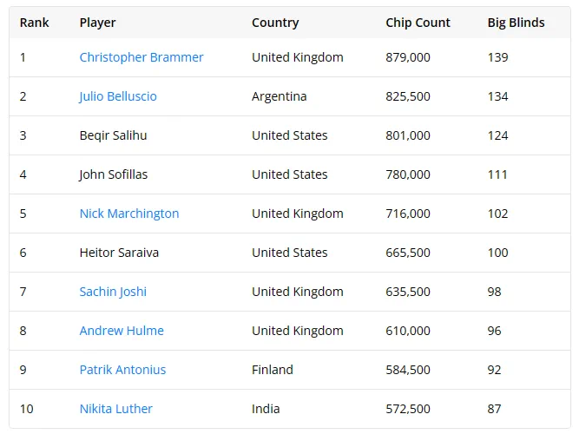
Task: Click the Chip Count column header
Action: click(x=418, y=23)
